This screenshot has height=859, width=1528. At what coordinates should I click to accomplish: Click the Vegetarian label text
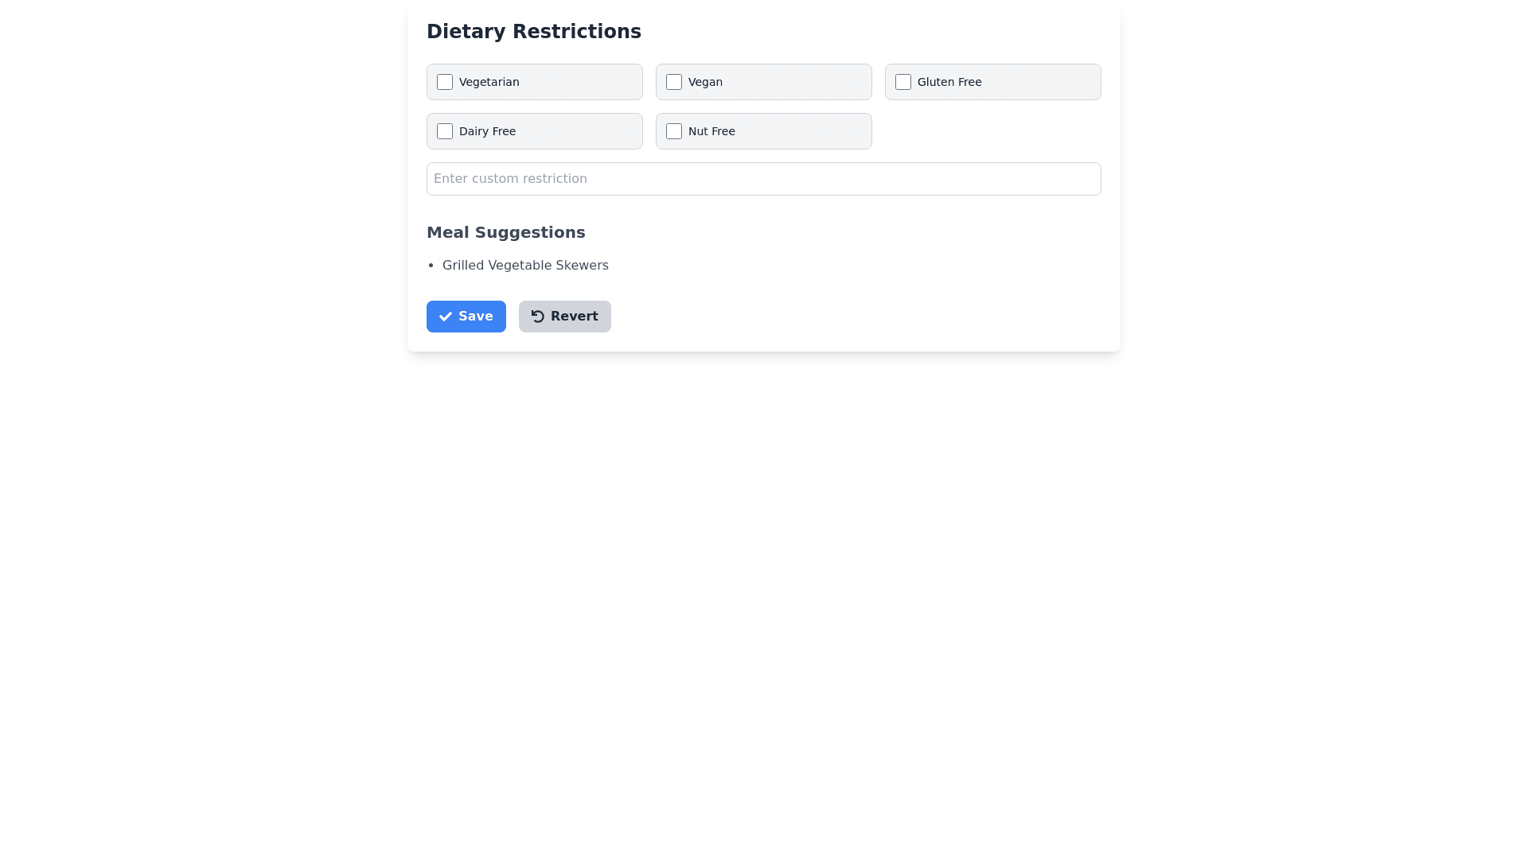click(x=489, y=82)
